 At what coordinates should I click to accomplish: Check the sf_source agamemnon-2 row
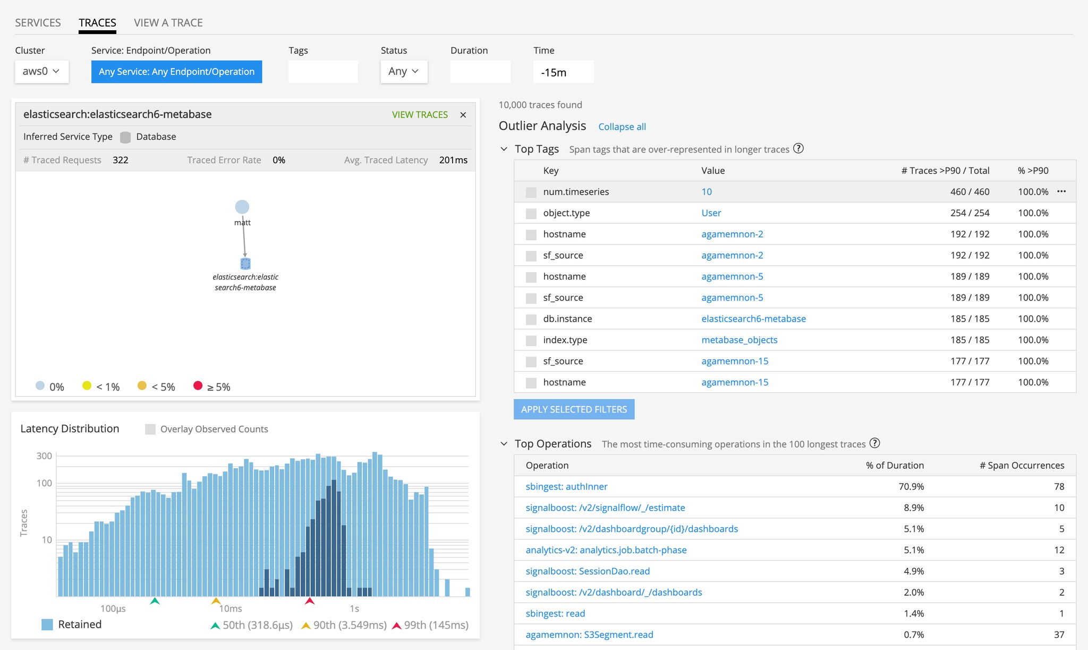531,256
